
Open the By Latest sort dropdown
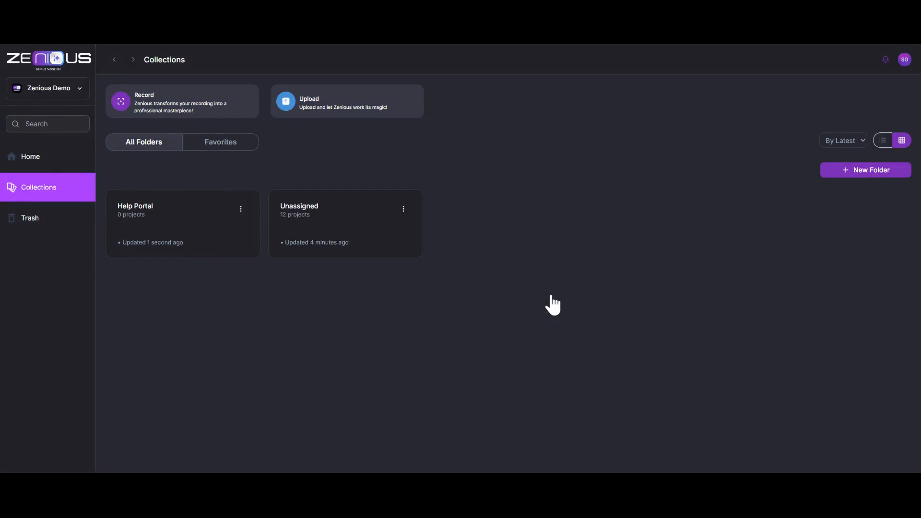tap(843, 140)
